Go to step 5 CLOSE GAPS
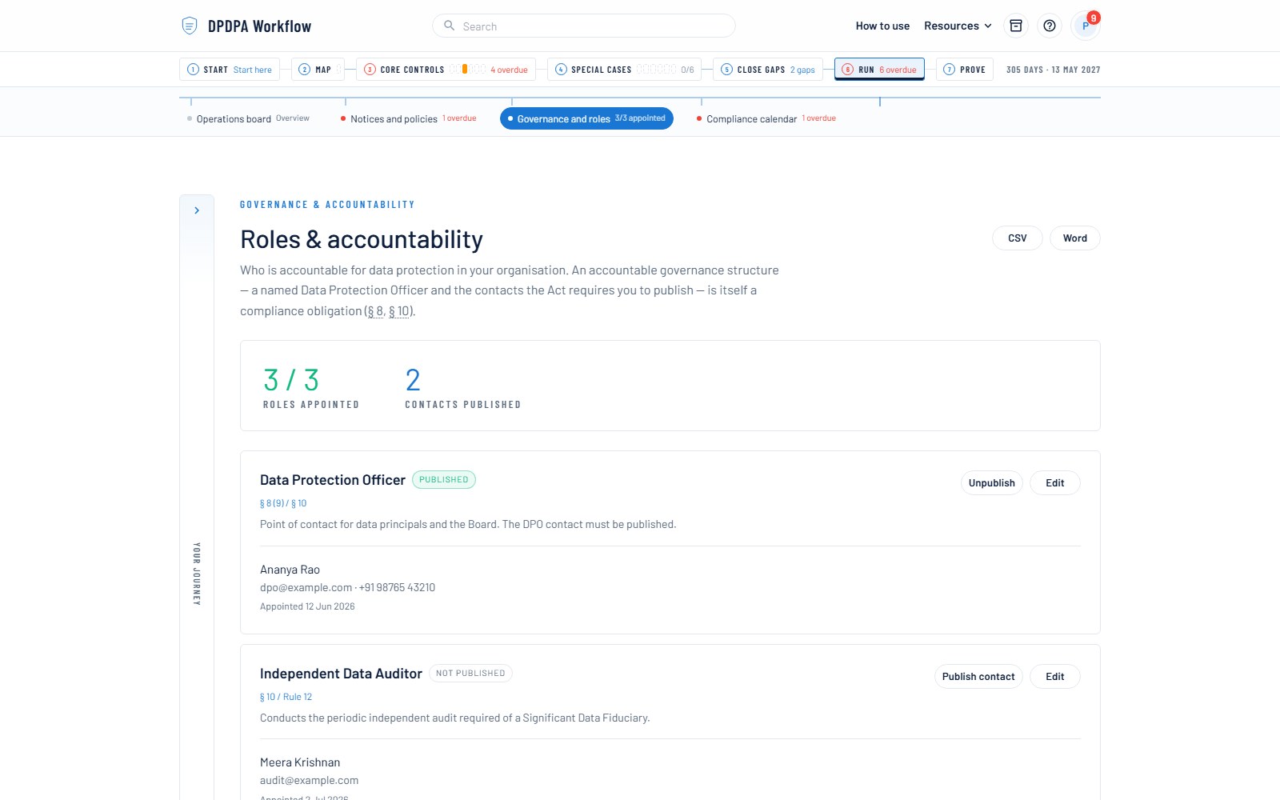Screen dimensions: 1280x800 pos(768,70)
